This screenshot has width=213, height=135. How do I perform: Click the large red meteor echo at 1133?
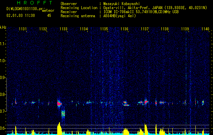59,104
